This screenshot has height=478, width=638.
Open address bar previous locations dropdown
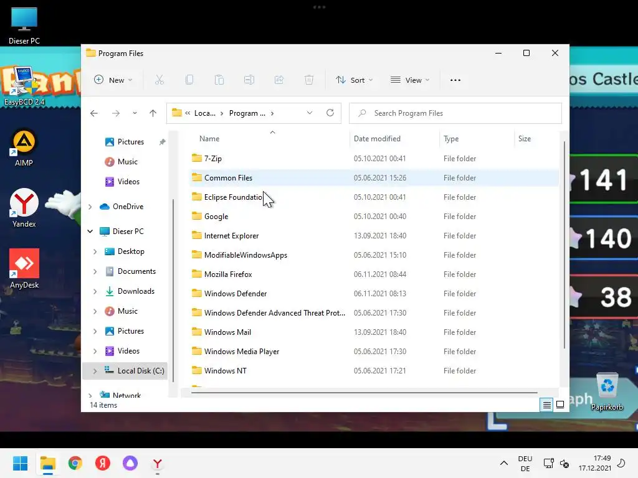pyautogui.click(x=310, y=113)
